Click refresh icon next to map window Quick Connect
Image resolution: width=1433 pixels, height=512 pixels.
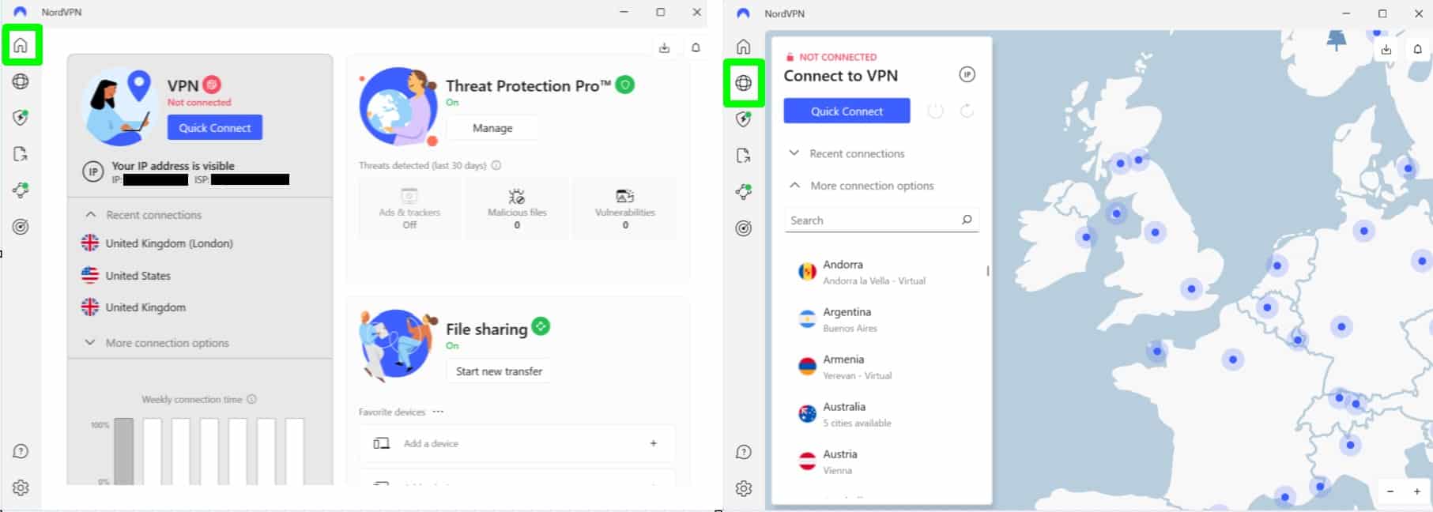tap(967, 111)
